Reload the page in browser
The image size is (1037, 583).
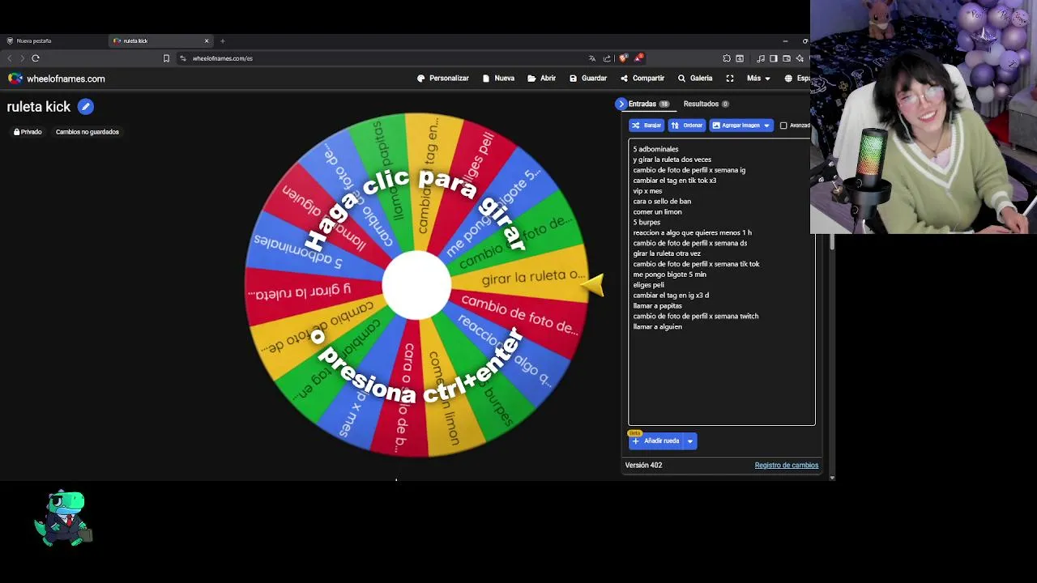36,58
